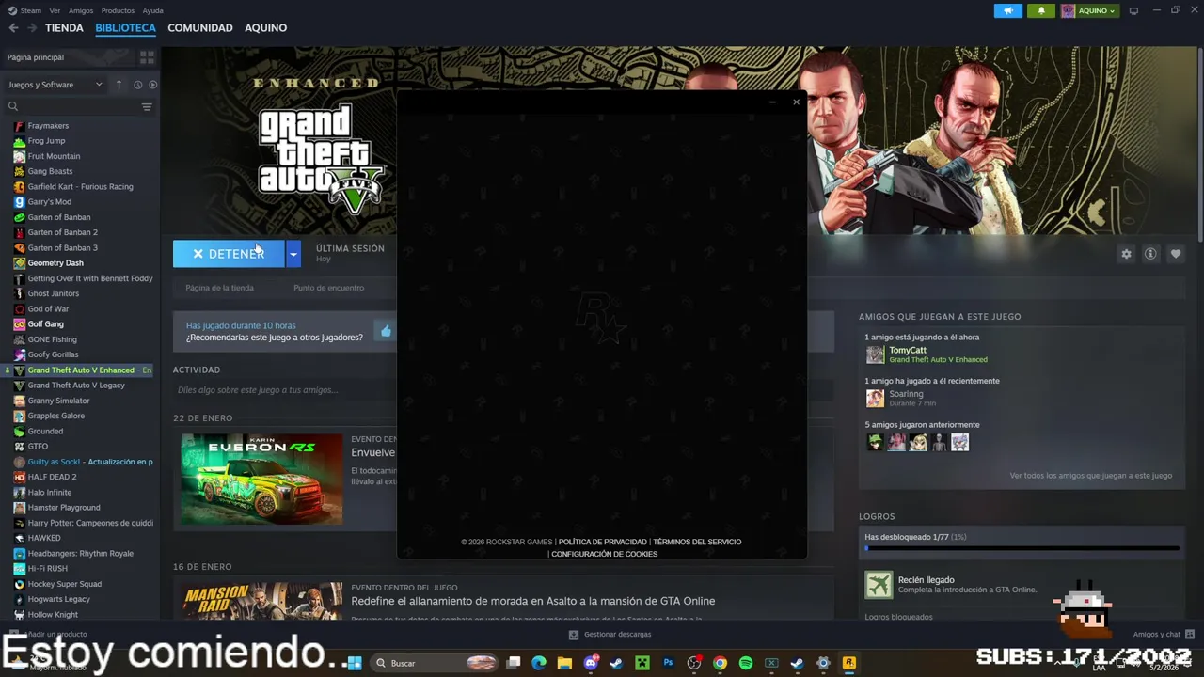The width and height of the screenshot is (1204, 677).
Task: Open Photoshop from taskbar
Action: (x=668, y=663)
